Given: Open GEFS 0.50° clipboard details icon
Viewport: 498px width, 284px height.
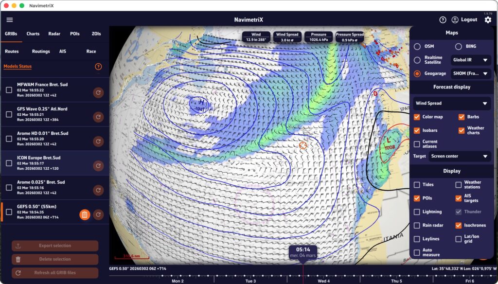Looking at the screenshot, I should (x=85, y=214).
